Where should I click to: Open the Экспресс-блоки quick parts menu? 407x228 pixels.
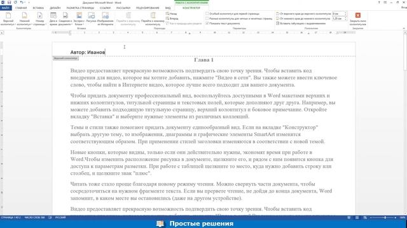[79, 18]
